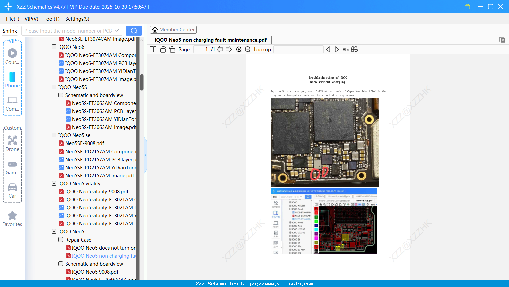
Task: Click the file tree vertical scrollbar thumb
Action: click(142, 82)
